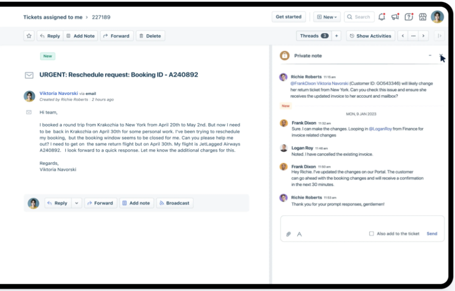455x291 pixels.
Task: Click the Private note lock icon
Action: pyautogui.click(x=285, y=55)
